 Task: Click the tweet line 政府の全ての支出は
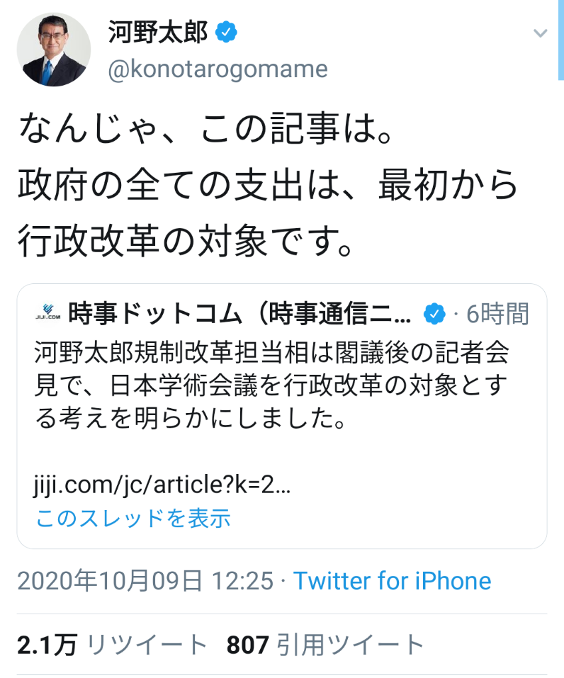click(268, 185)
